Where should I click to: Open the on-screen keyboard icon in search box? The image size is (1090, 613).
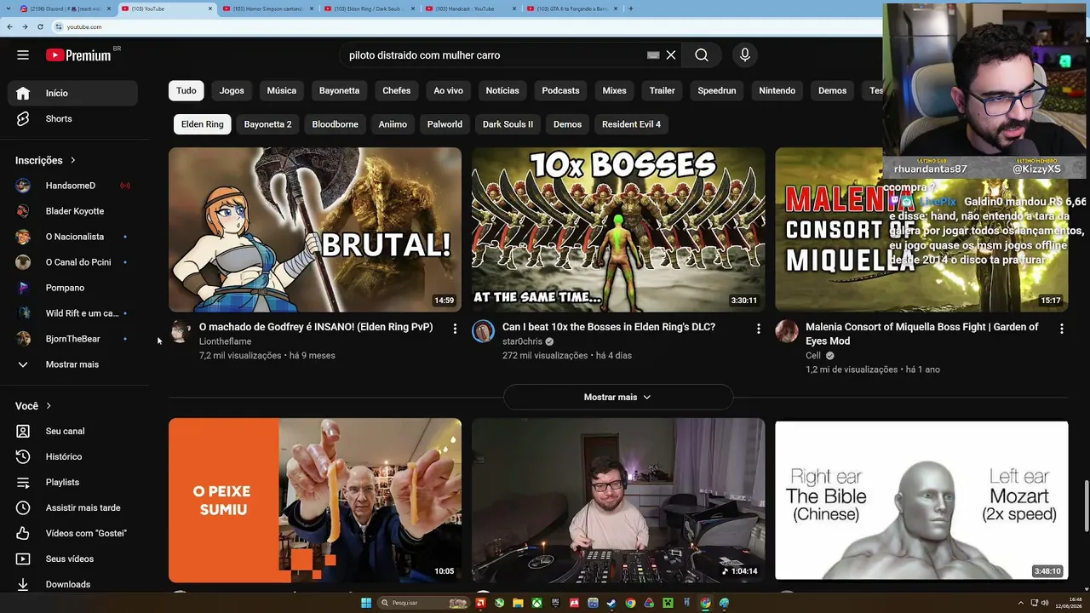653,55
